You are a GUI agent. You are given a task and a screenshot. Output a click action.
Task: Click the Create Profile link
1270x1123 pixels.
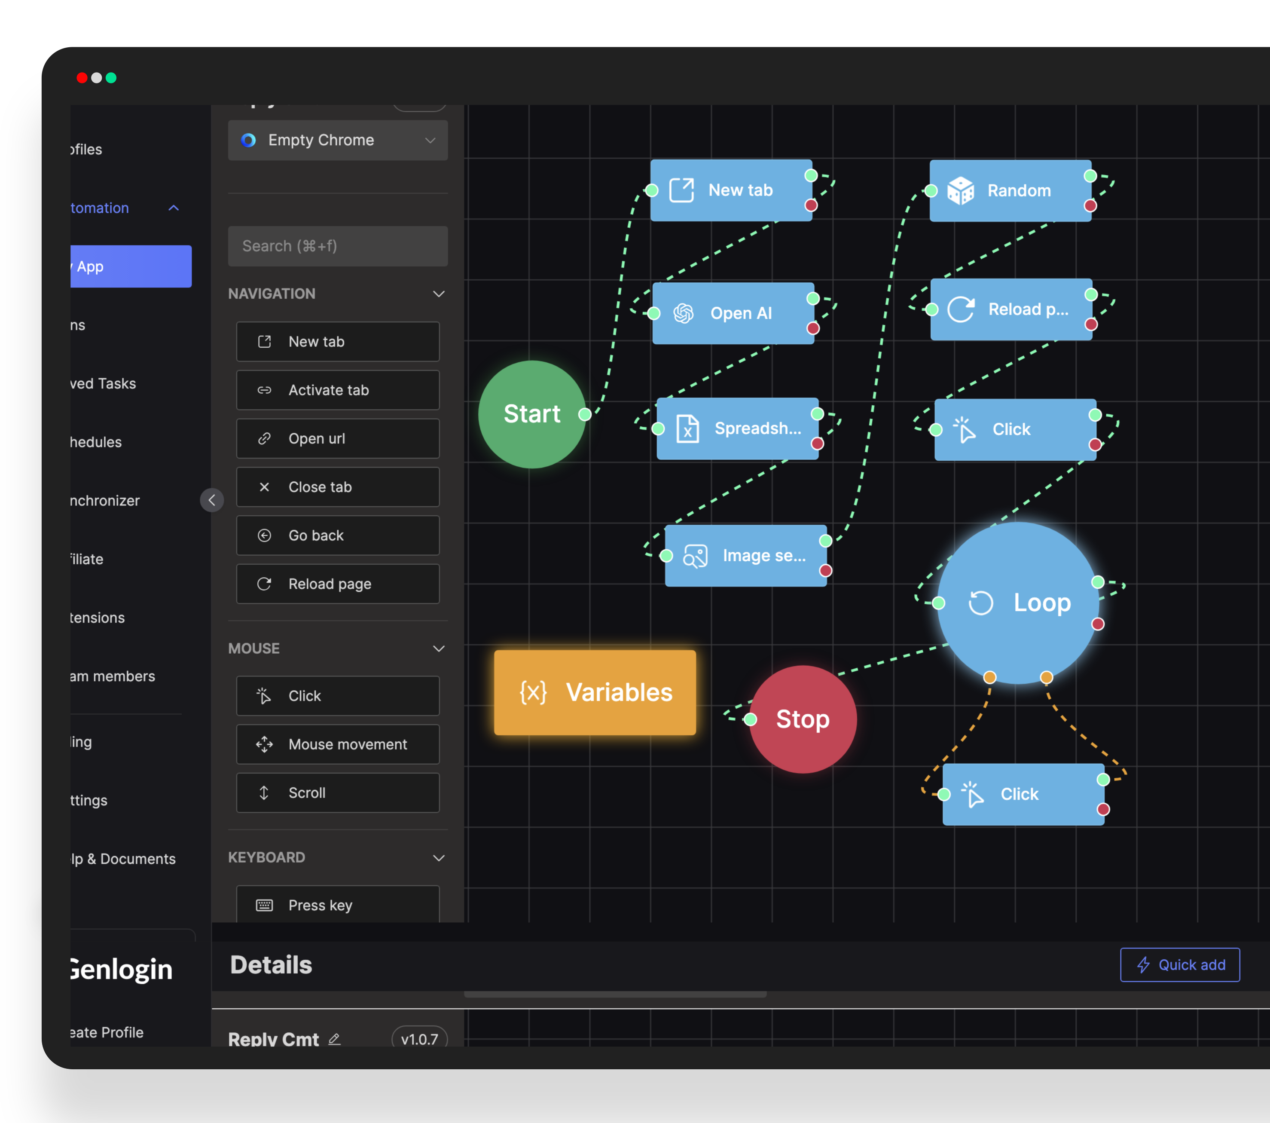pyautogui.click(x=107, y=1032)
